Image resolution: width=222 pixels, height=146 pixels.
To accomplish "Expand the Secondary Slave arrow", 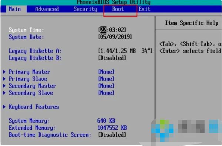I will click(x=4, y=93).
